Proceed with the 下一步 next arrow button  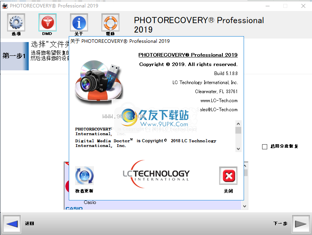click(x=301, y=224)
